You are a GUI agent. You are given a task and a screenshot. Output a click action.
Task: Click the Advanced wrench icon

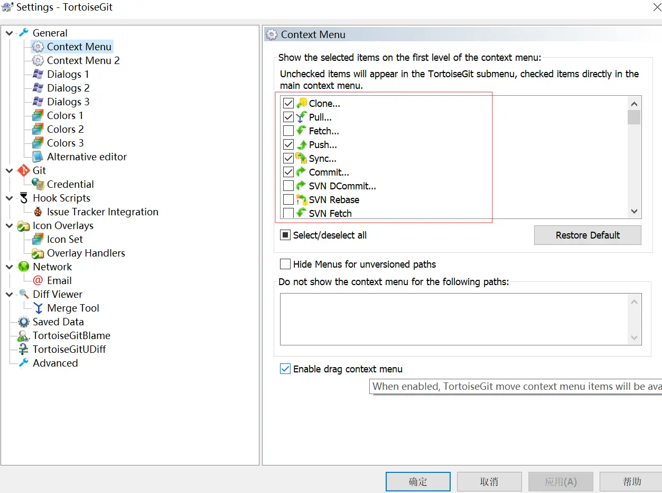coord(24,363)
